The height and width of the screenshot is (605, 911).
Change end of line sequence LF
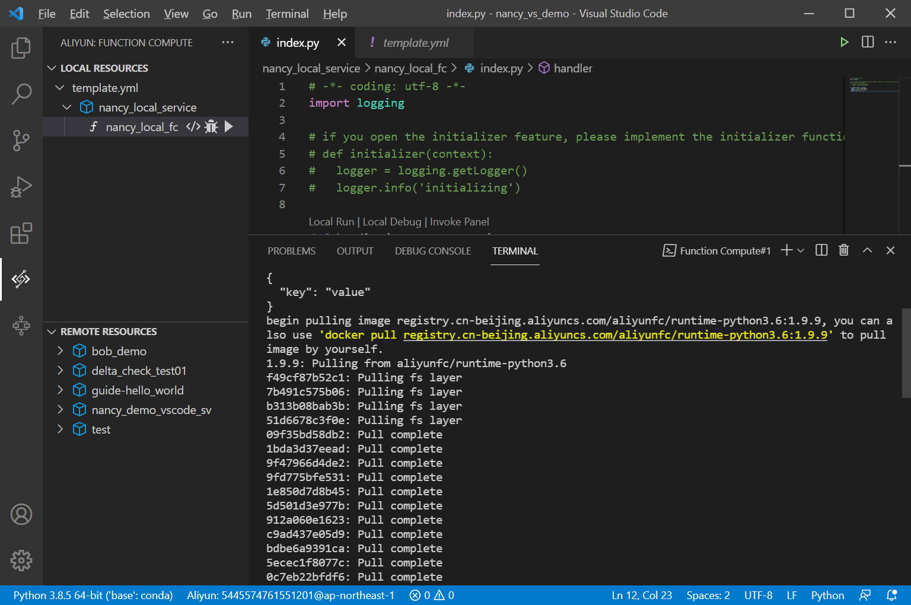(792, 595)
